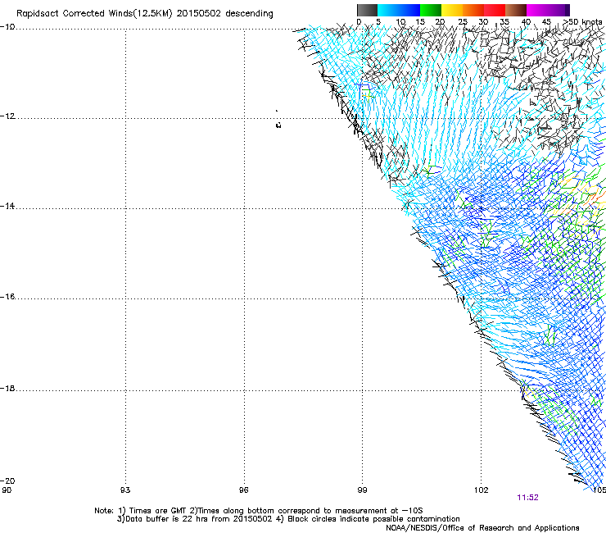Click the gray 0-5 knots color swatch
The height and width of the screenshot is (533, 606).
pyautogui.click(x=367, y=10)
